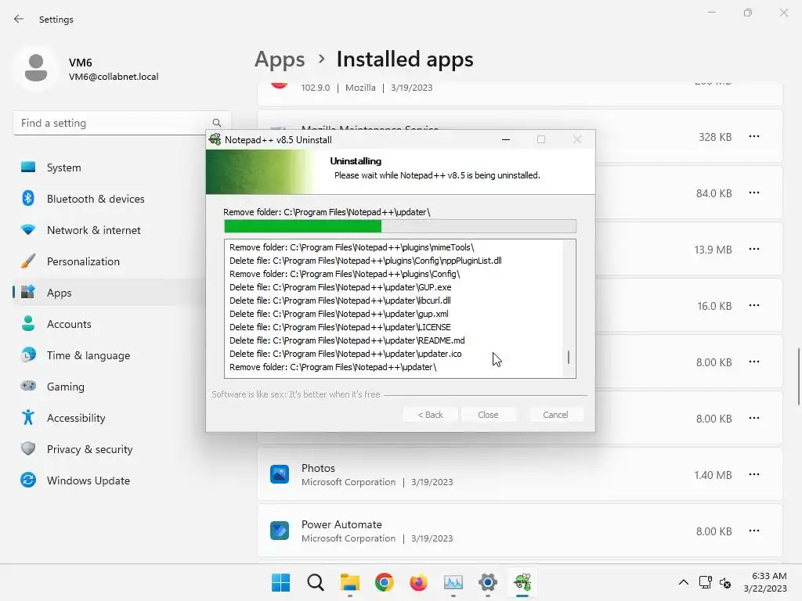Select log line deleting updater.ico
Screen dimensions: 802x601
click(x=345, y=354)
